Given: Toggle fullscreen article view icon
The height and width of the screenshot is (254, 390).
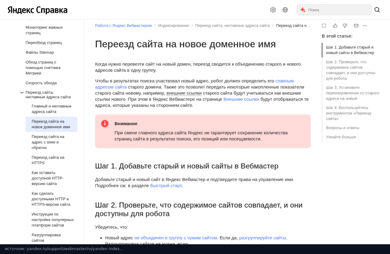Looking at the screenshot, I should click(324, 26).
